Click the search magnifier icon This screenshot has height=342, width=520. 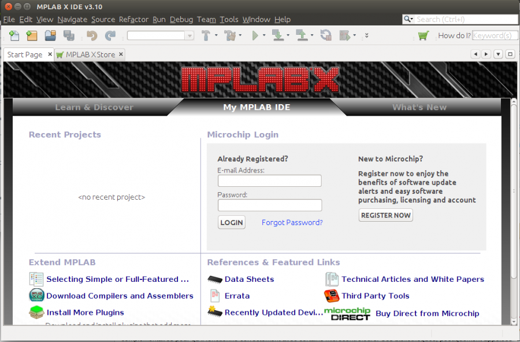[x=407, y=19]
